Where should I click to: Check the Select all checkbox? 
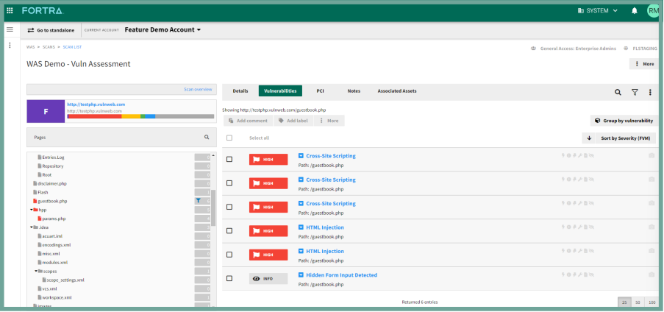pyautogui.click(x=229, y=138)
